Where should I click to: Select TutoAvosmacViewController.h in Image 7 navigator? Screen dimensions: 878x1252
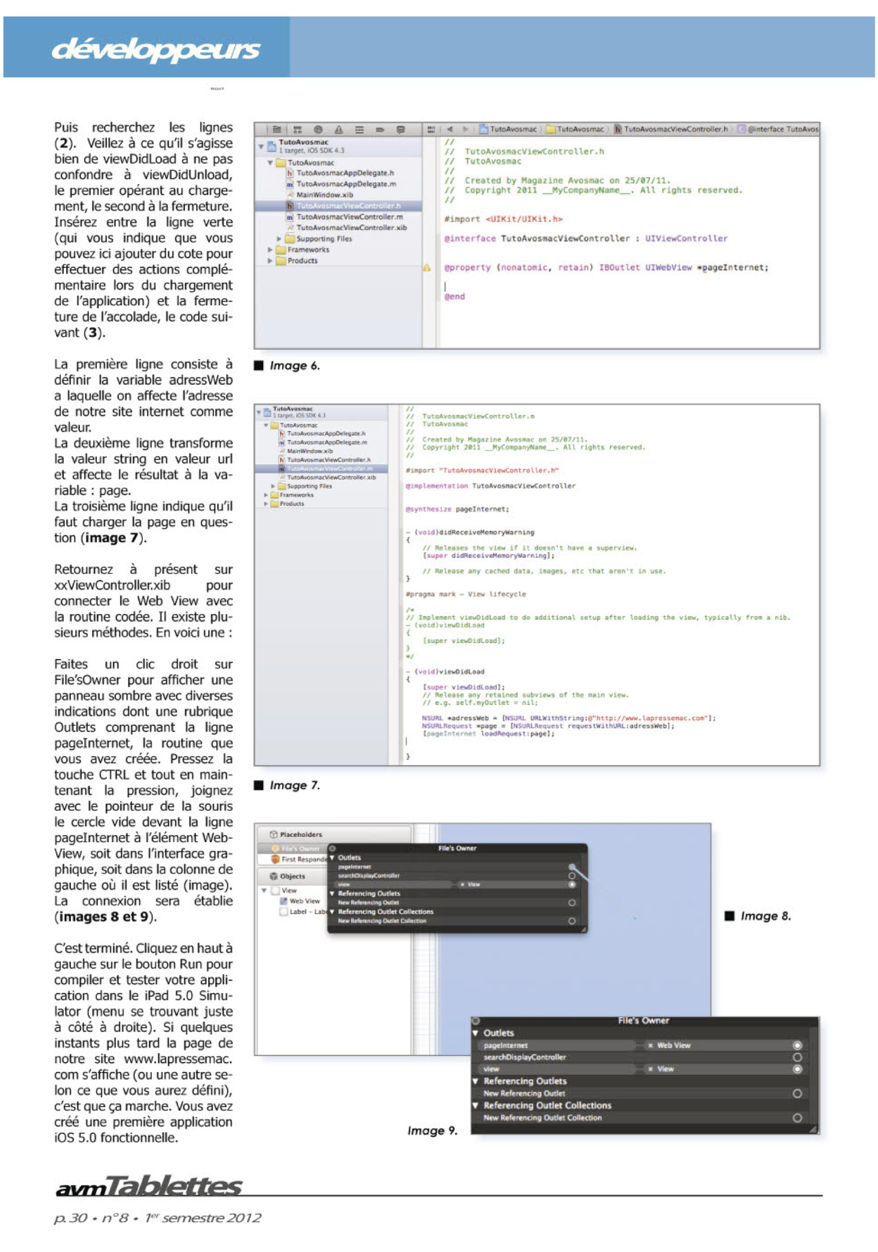[325, 460]
